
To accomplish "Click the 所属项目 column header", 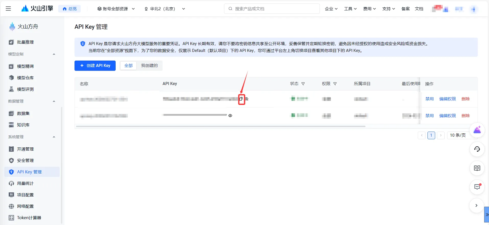I will tap(362, 84).
